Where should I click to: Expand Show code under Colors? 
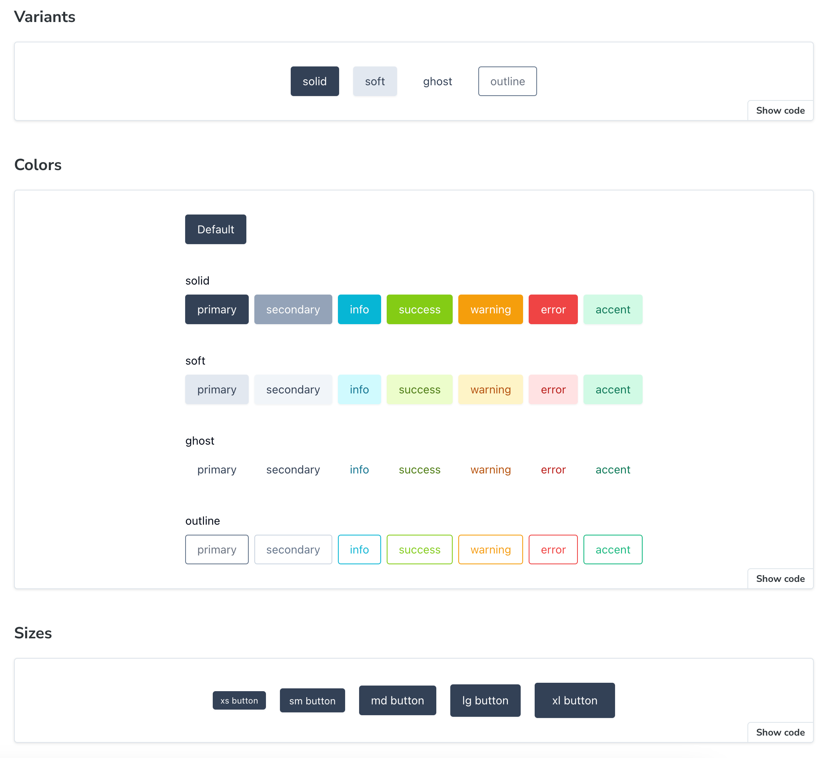pyautogui.click(x=780, y=579)
